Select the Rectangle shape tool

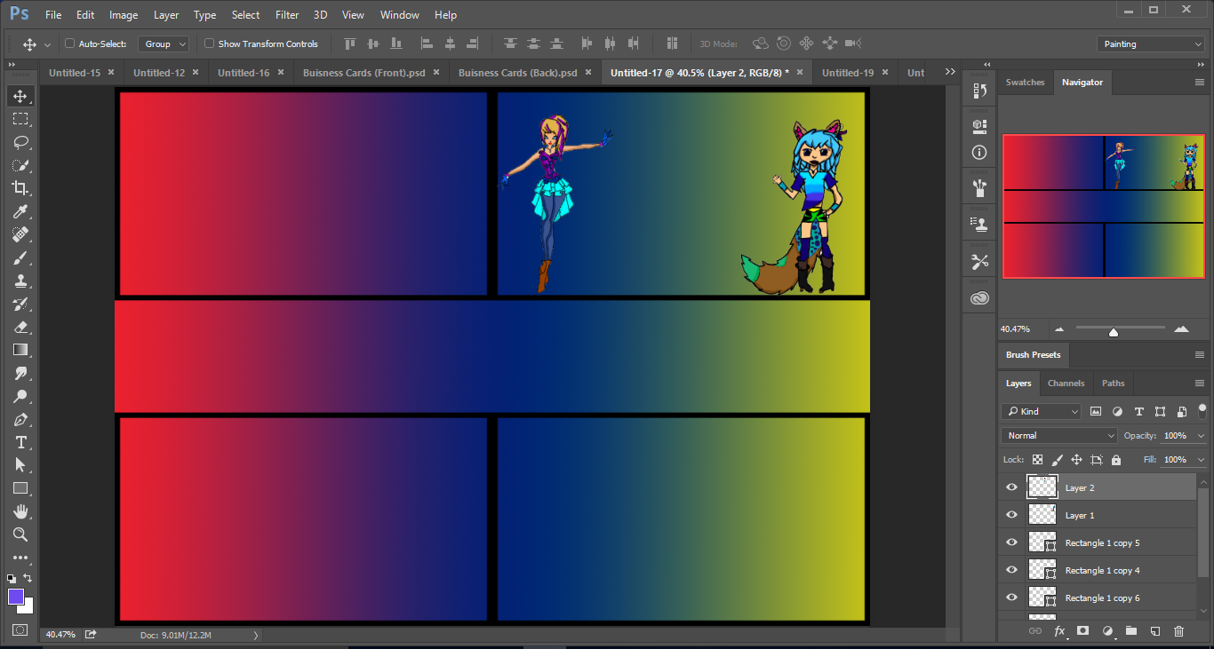(x=20, y=488)
